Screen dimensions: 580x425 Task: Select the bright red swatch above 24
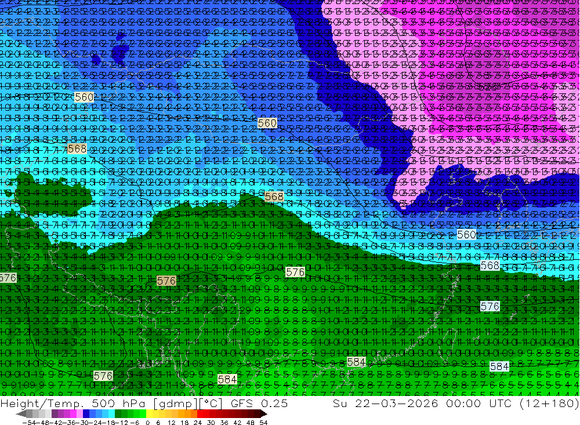pos(200,413)
